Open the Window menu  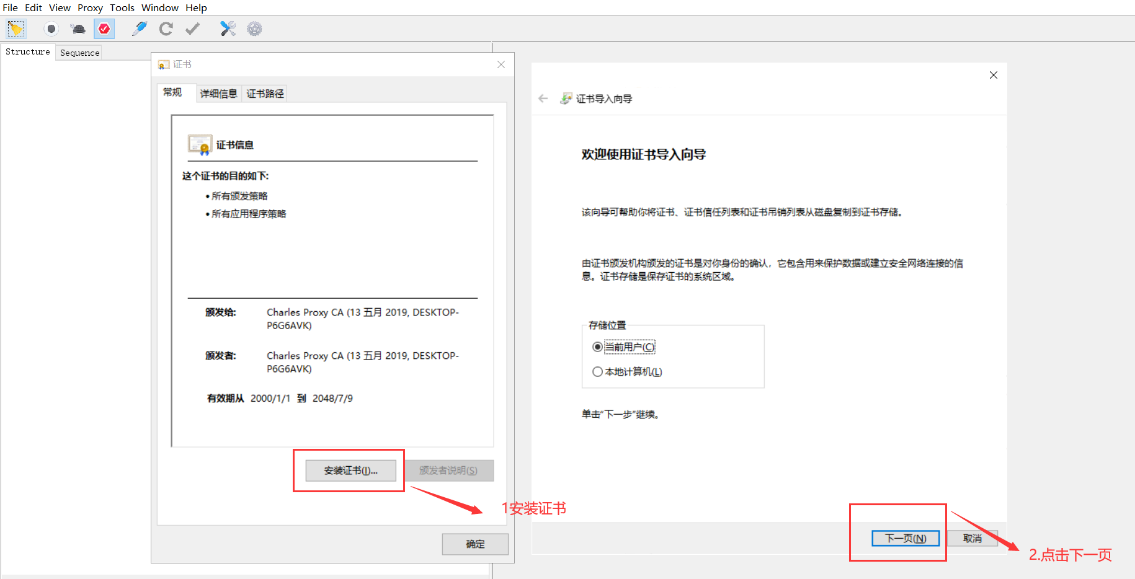pyautogui.click(x=160, y=7)
